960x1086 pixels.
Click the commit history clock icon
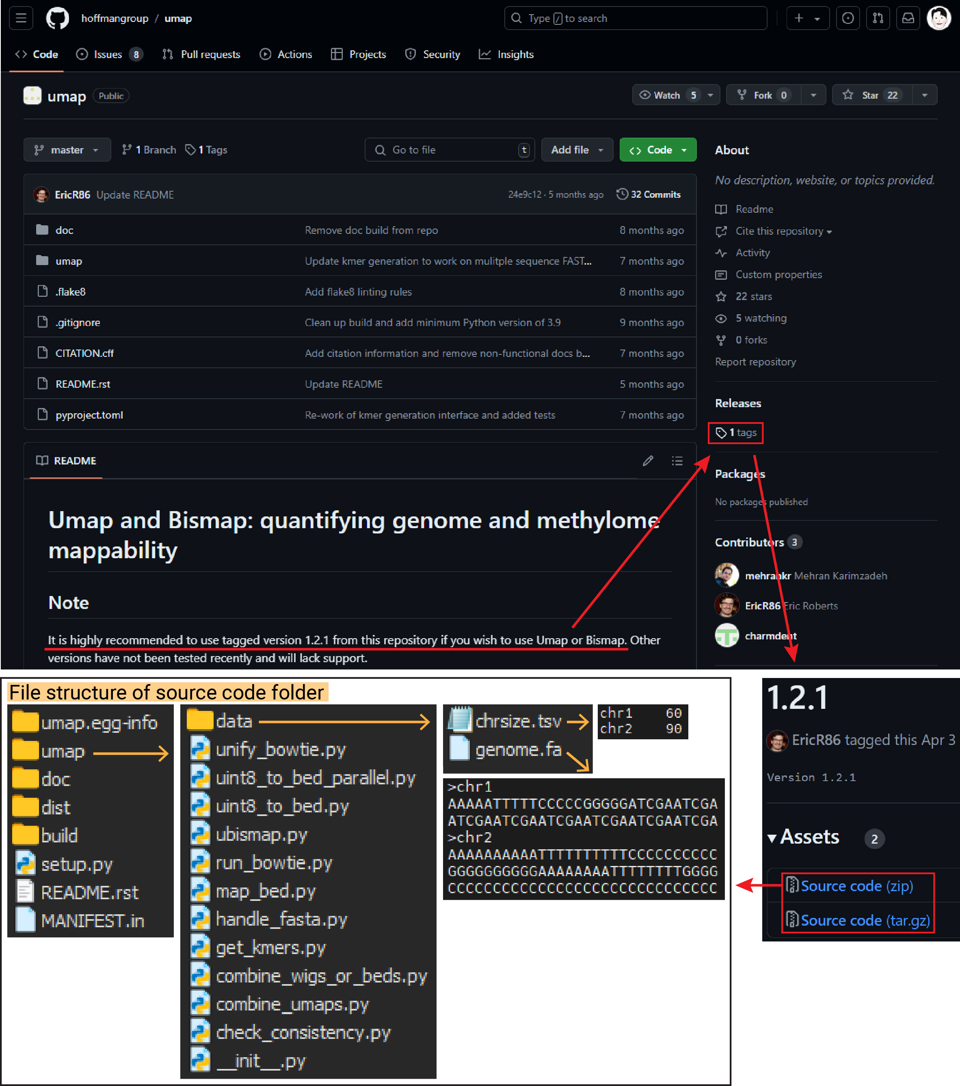(x=622, y=194)
